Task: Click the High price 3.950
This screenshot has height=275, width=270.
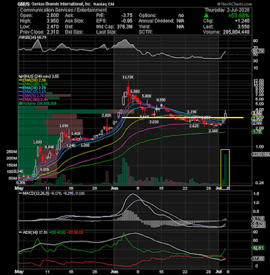Action: pyautogui.click(x=52, y=21)
